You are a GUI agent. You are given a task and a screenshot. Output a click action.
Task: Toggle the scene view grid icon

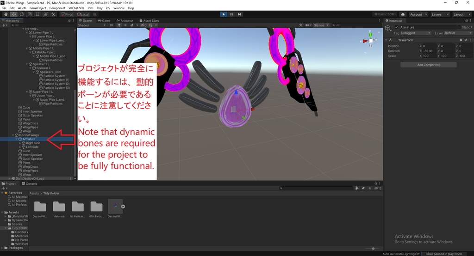[x=150, y=25]
